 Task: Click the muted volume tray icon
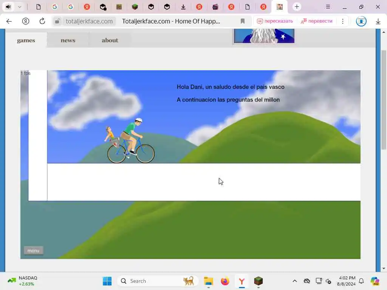(x=328, y=281)
